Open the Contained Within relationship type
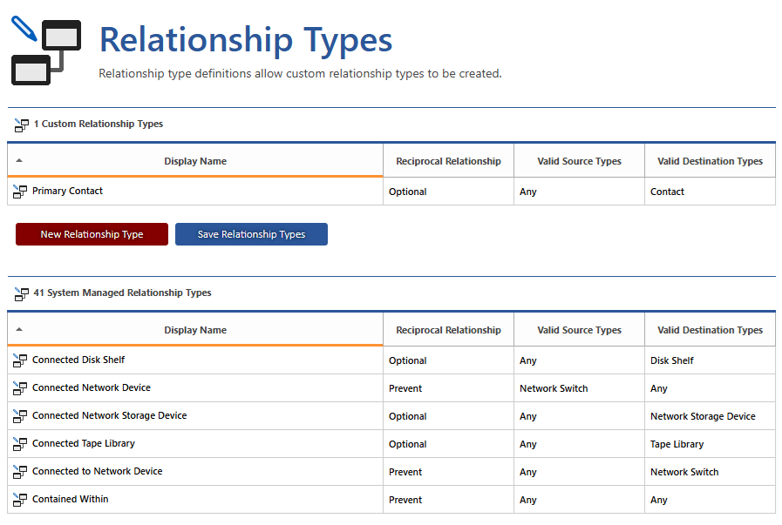This screenshot has width=782, height=525. point(71,500)
